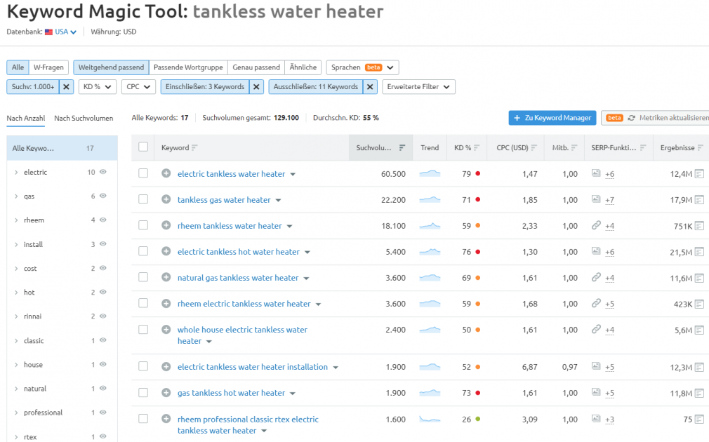Check 'electric tankless hot water heater' row checkbox
This screenshot has width=709, height=442.
pyautogui.click(x=143, y=251)
